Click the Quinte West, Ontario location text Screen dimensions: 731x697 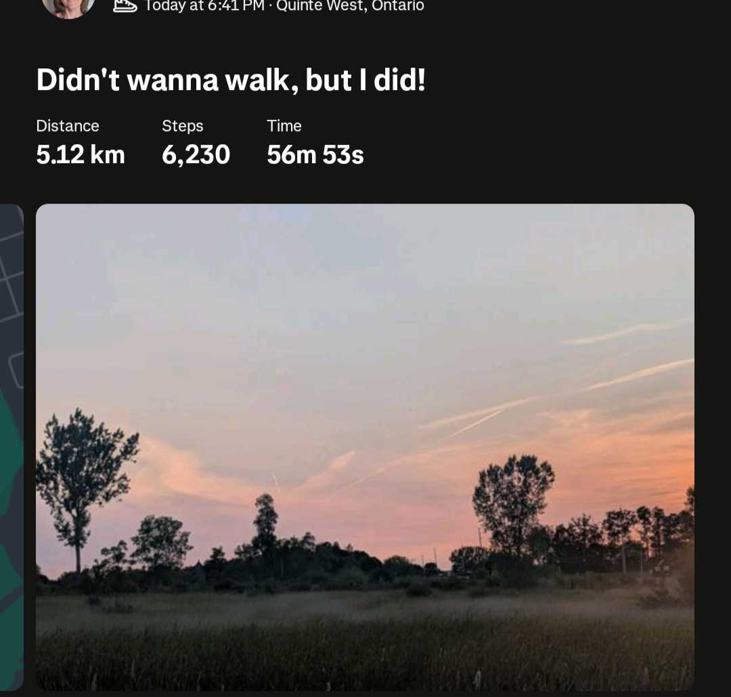(350, 6)
